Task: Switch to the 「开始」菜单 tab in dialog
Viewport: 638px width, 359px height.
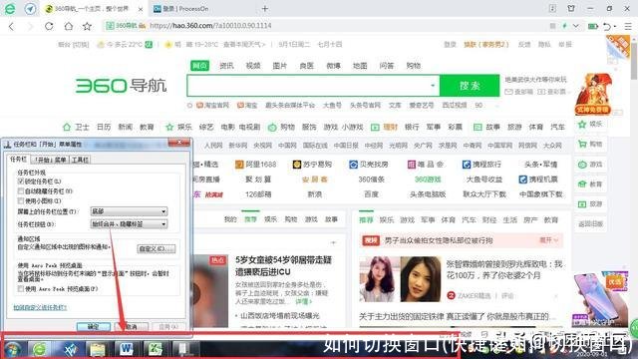Action: pyautogui.click(x=50, y=160)
